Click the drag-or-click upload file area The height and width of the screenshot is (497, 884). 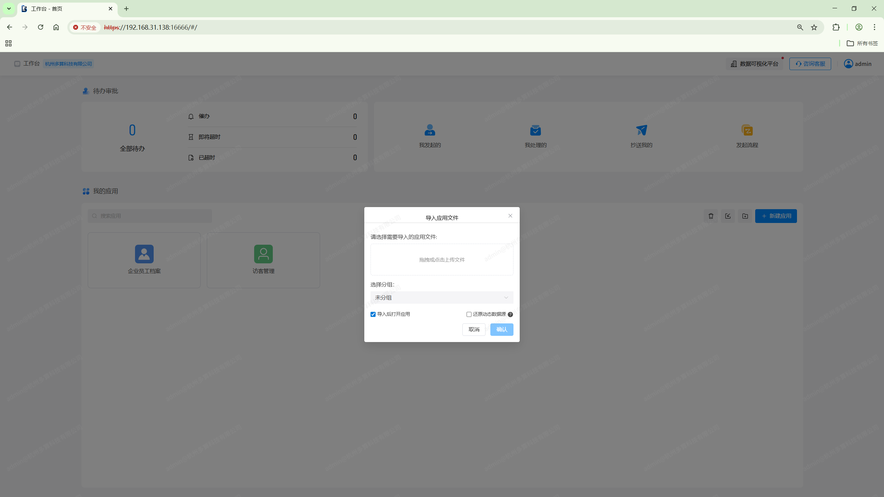442,260
